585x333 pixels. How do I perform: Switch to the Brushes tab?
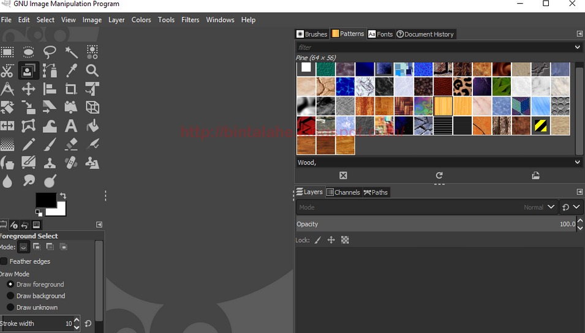click(312, 34)
